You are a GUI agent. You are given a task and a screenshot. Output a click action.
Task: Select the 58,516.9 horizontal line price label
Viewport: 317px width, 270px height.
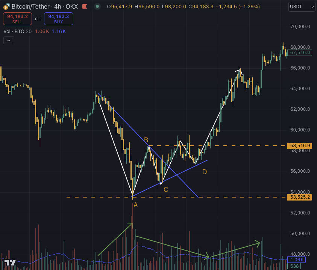pos(300,146)
